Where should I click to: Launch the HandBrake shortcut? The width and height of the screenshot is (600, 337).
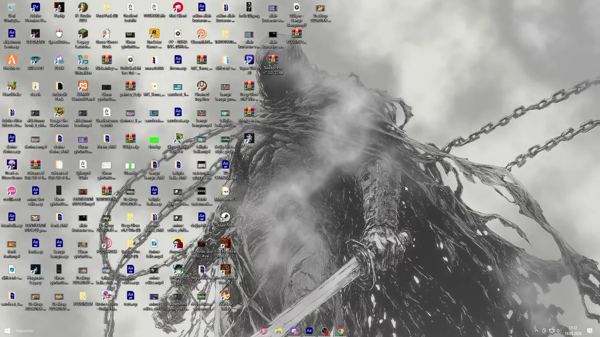(12, 89)
